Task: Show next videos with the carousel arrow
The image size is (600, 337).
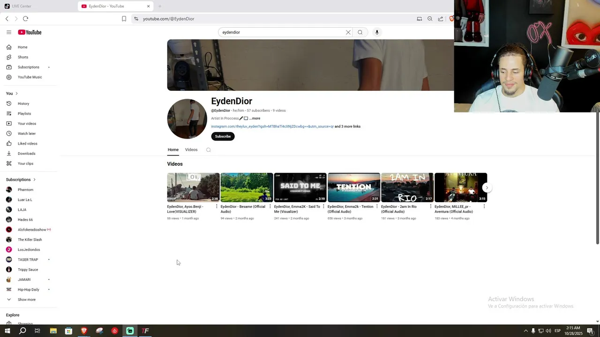Action: 487,188
